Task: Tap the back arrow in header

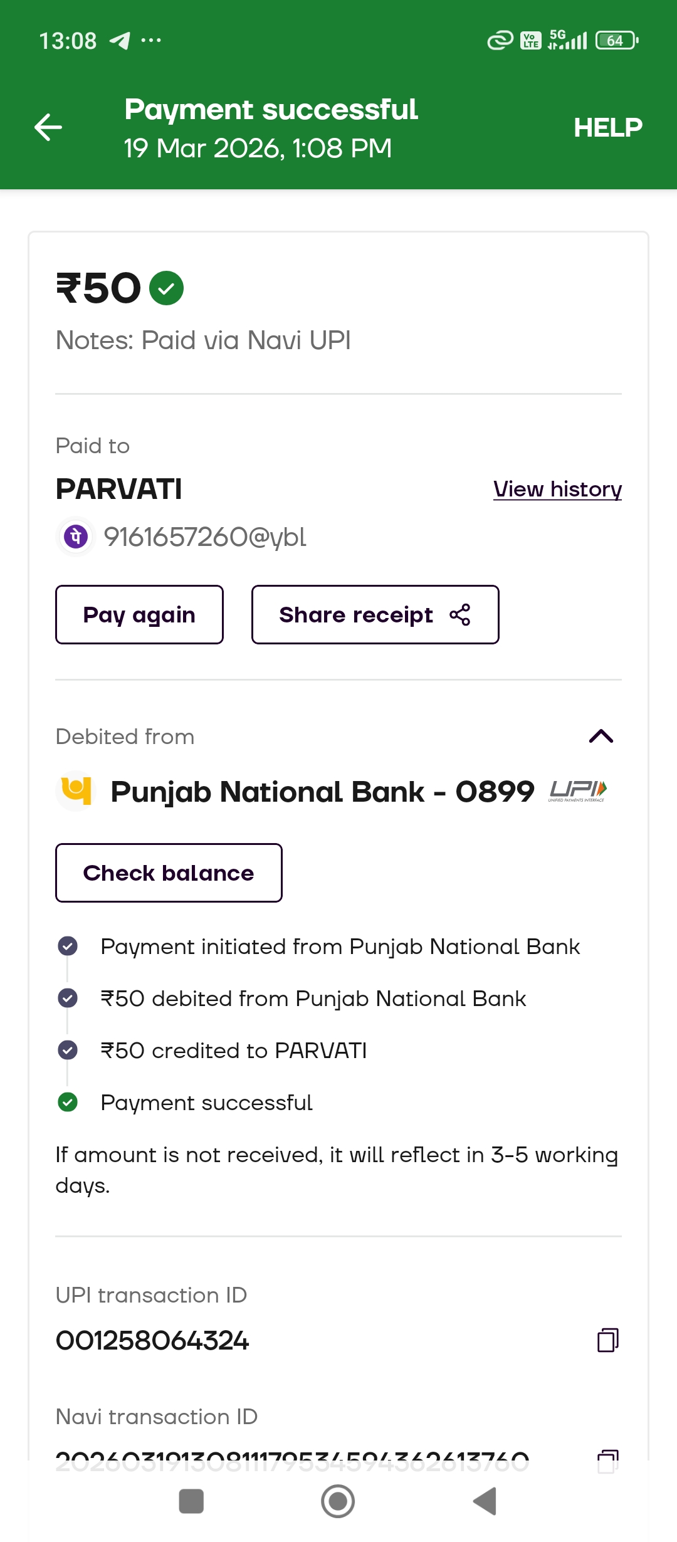Action: (48, 128)
